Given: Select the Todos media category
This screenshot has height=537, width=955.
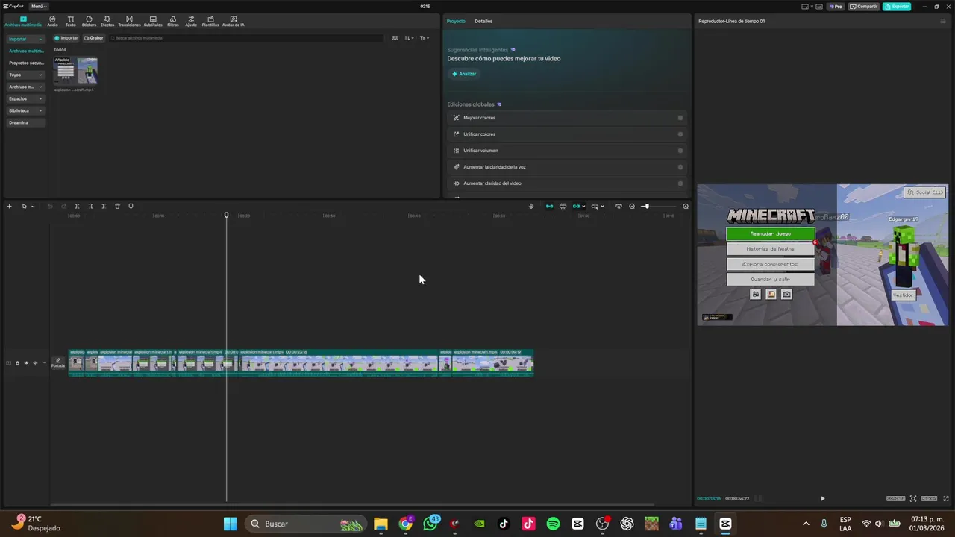Looking at the screenshot, I should click(60, 50).
